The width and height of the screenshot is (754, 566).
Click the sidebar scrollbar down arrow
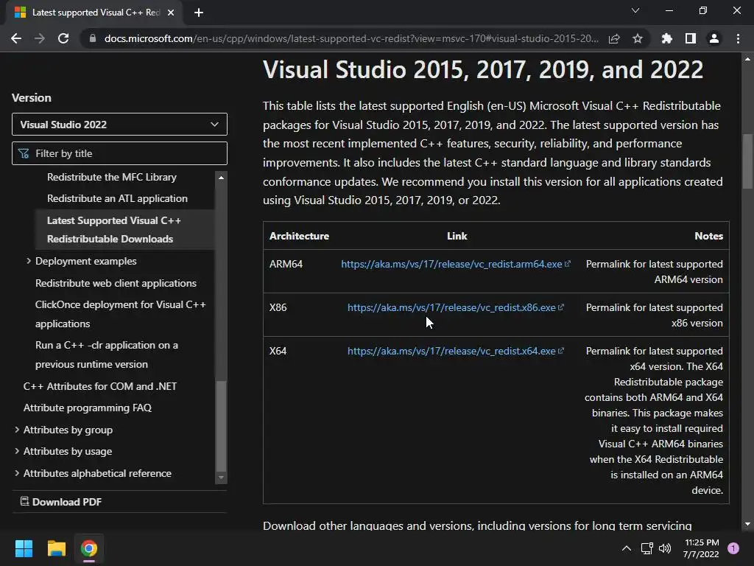click(220, 478)
